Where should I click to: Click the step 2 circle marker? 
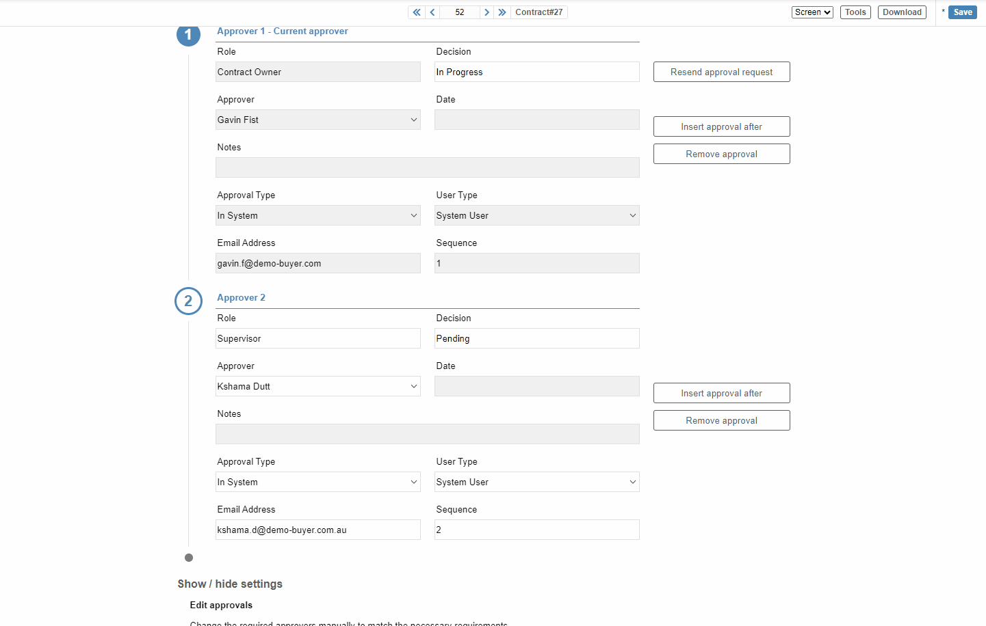[x=188, y=301]
